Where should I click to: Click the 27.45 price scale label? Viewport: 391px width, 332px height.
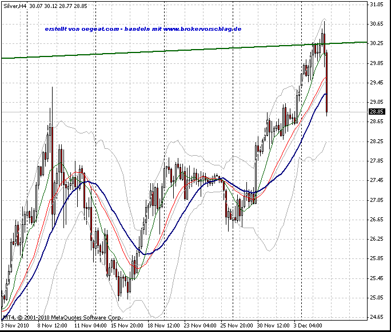coord(377,180)
